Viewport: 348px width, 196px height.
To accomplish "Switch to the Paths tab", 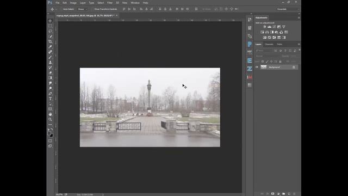I will click(279, 44).
